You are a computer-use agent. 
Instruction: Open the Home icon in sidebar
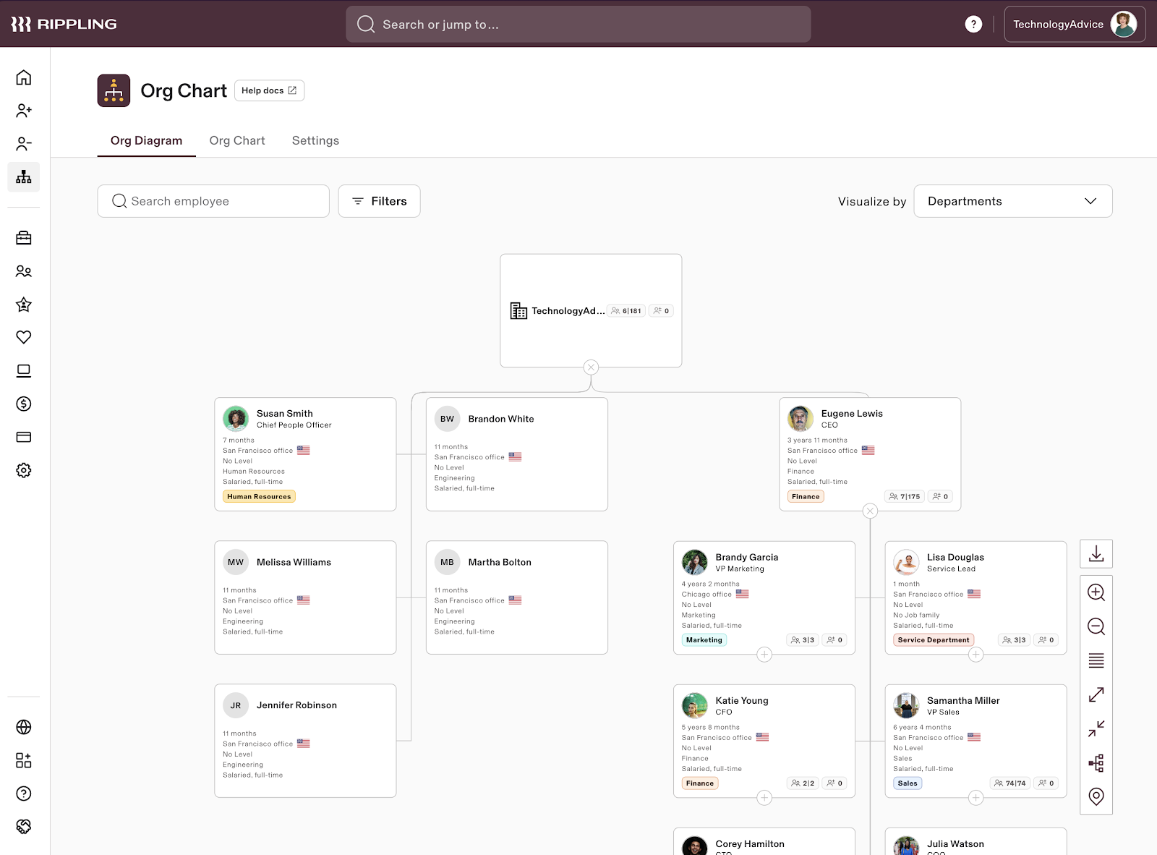[24, 77]
